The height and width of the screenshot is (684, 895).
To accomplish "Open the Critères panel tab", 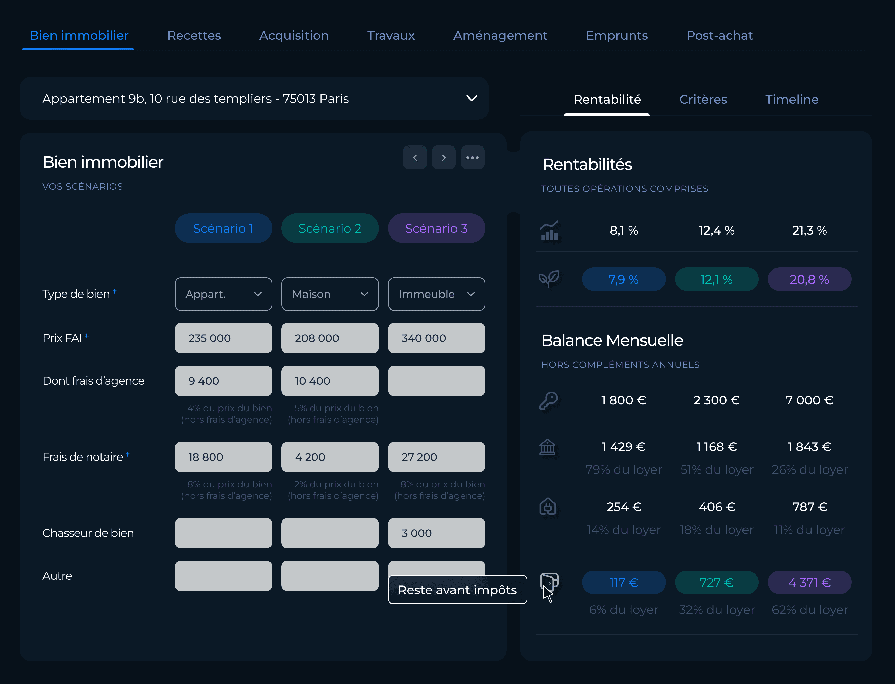I will pyautogui.click(x=703, y=99).
